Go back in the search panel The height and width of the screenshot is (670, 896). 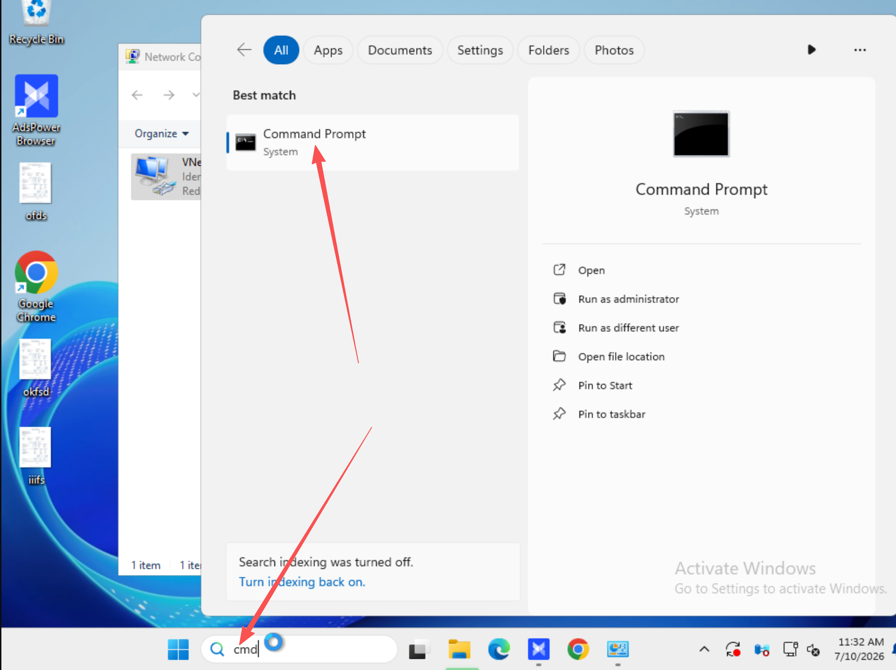tap(244, 50)
